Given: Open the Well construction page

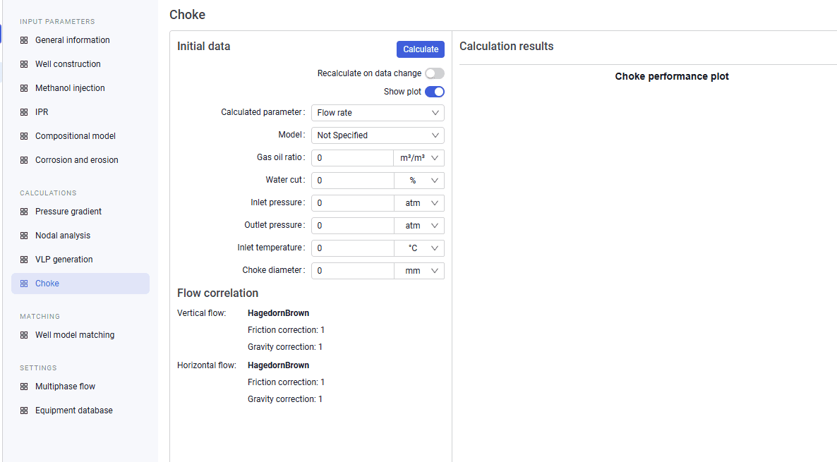Looking at the screenshot, I should (68, 64).
